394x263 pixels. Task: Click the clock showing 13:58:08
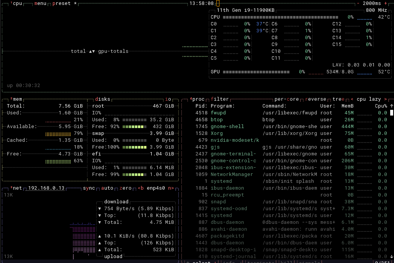(202, 3)
